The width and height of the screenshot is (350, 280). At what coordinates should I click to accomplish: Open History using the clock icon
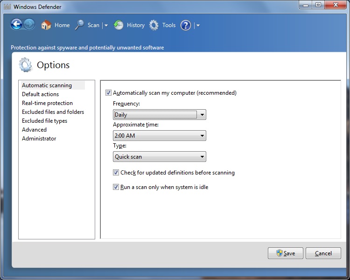(x=119, y=25)
